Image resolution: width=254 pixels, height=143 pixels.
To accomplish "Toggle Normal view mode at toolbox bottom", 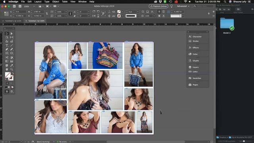I will [x=7, y=91].
